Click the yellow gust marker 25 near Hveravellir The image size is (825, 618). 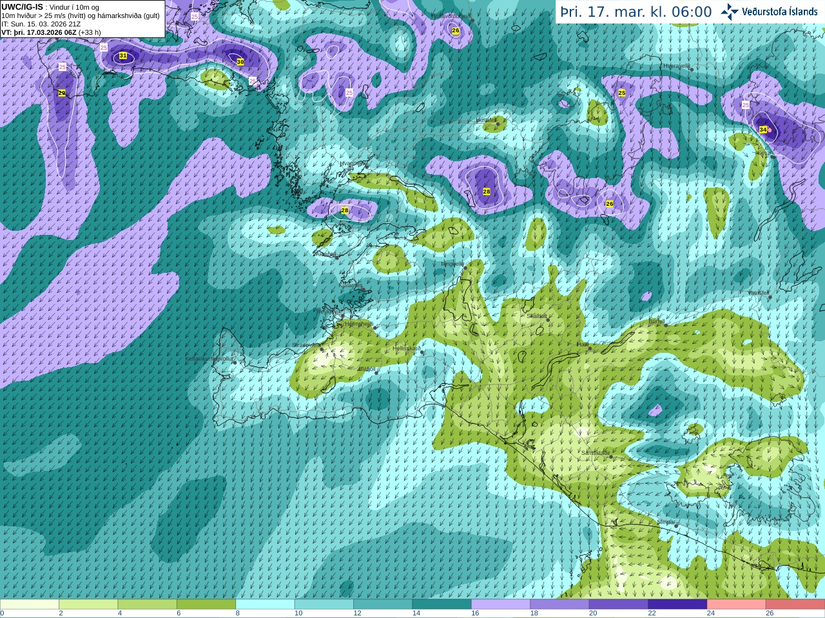[622, 93]
